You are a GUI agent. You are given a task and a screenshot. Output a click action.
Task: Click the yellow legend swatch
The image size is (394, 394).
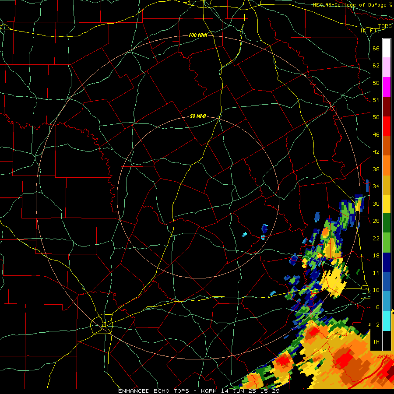click(387, 204)
